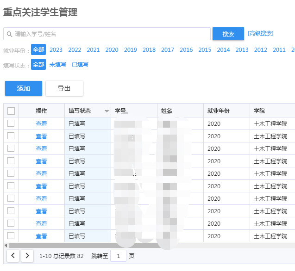Open 填写状态 column filter dropdown arrow

107,111
